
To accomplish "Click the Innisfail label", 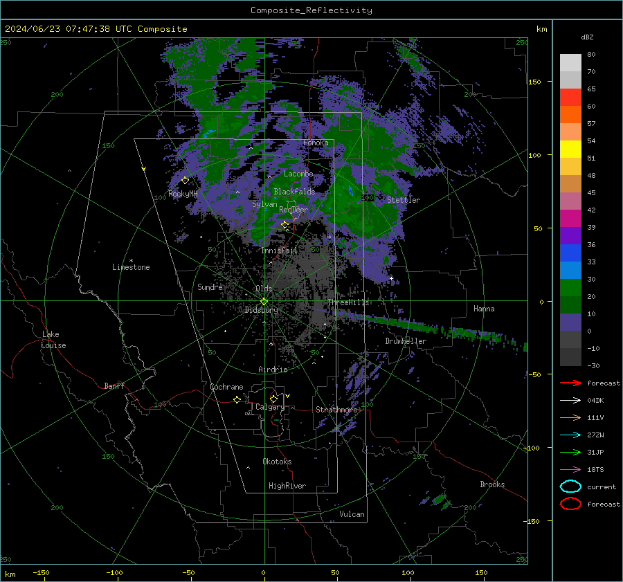I will [280, 251].
